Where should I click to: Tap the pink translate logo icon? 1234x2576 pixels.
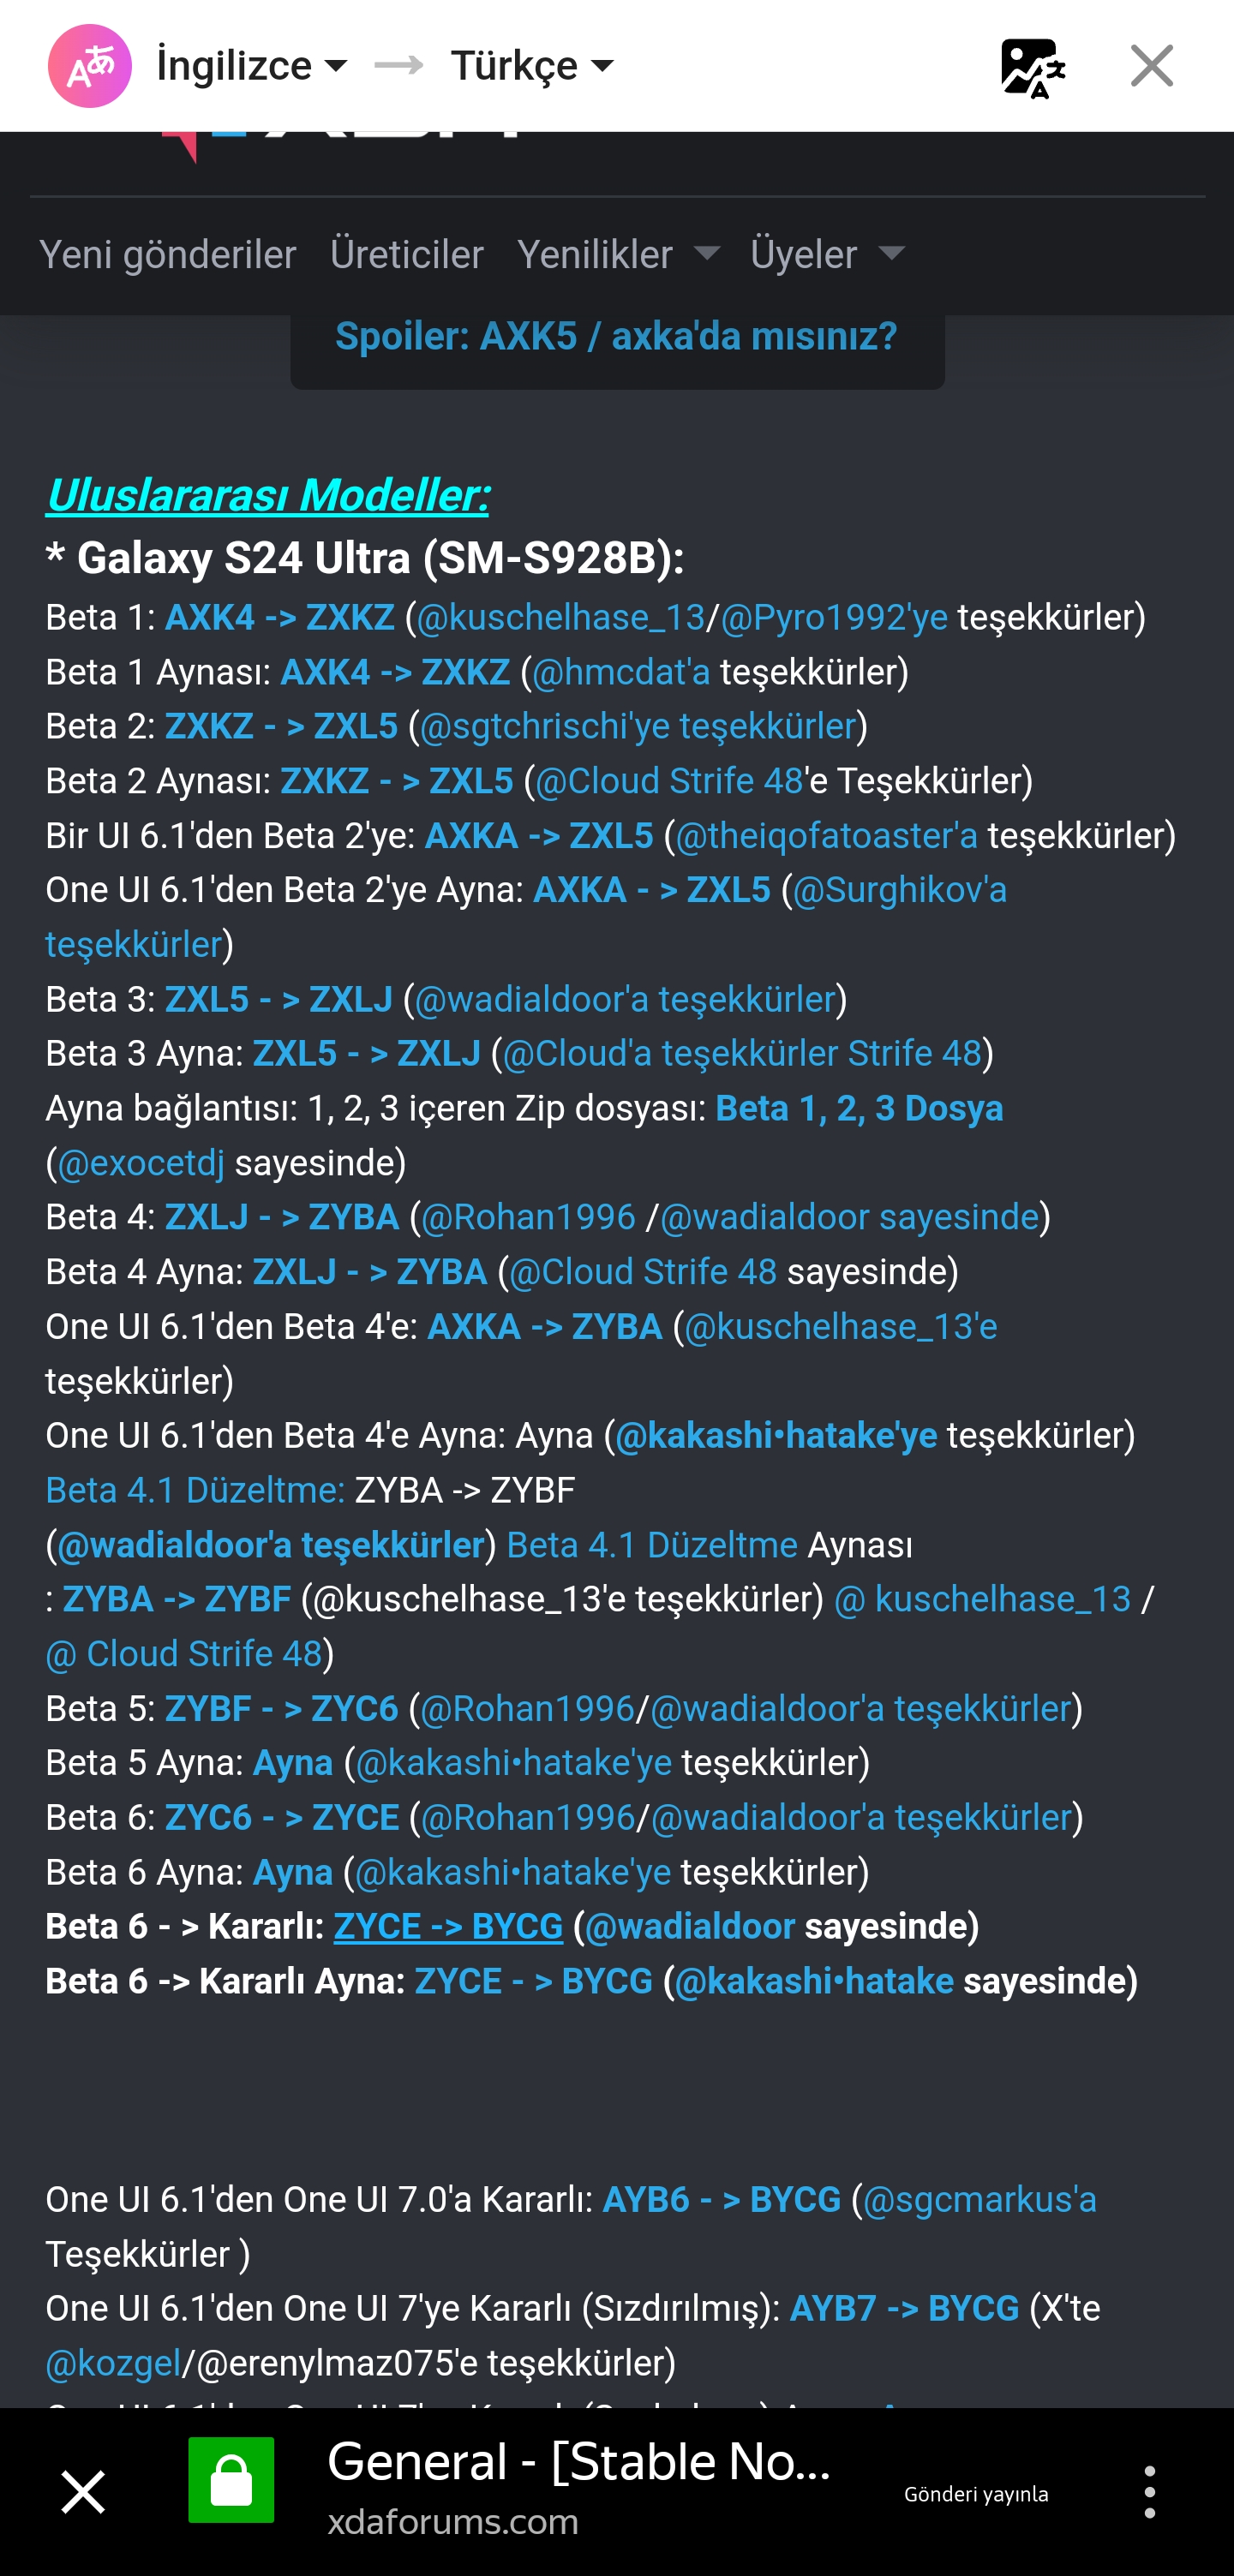90,66
